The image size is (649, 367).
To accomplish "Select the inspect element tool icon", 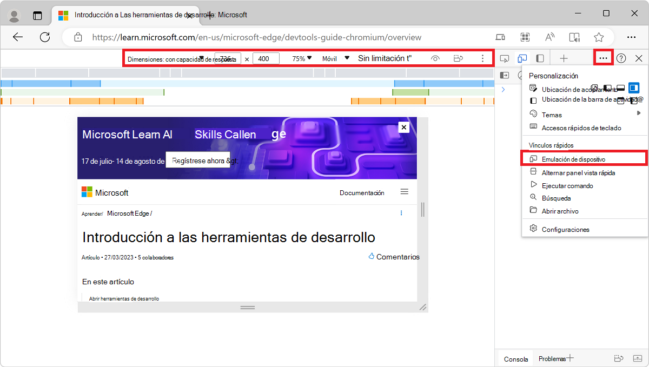I will coord(505,58).
